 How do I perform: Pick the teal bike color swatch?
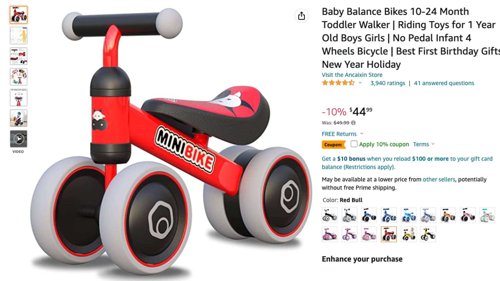[x=487, y=215]
